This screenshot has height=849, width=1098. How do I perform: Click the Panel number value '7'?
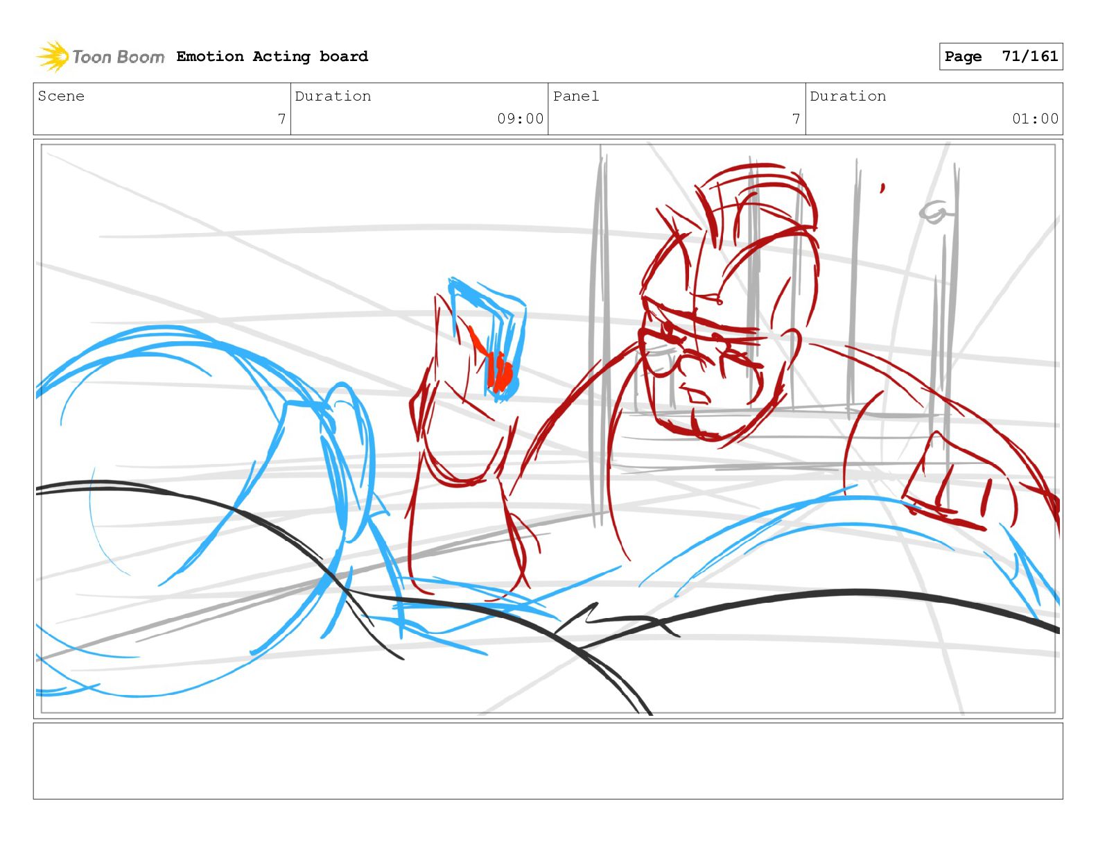tap(796, 119)
